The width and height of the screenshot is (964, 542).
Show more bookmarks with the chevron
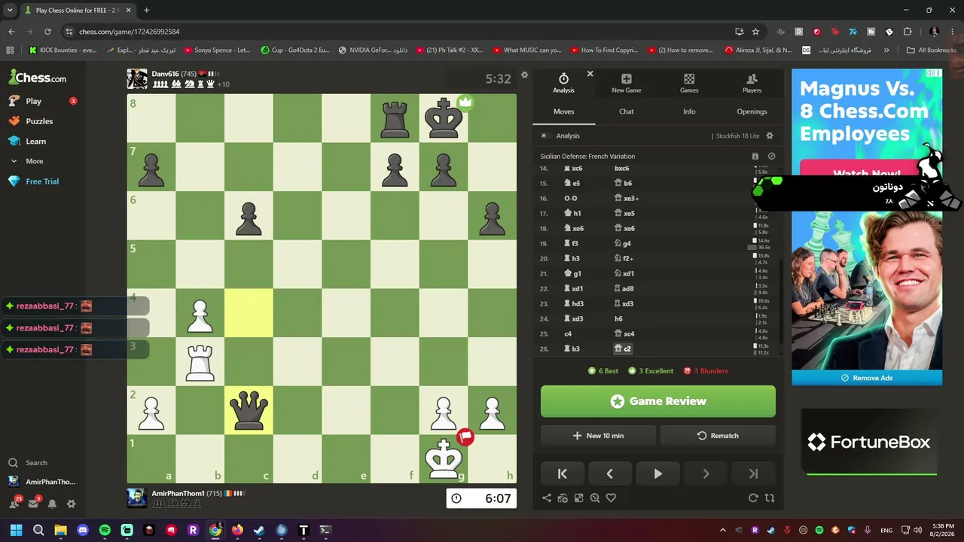coord(886,50)
